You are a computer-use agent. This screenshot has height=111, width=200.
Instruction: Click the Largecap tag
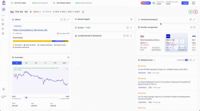tap(17, 26)
